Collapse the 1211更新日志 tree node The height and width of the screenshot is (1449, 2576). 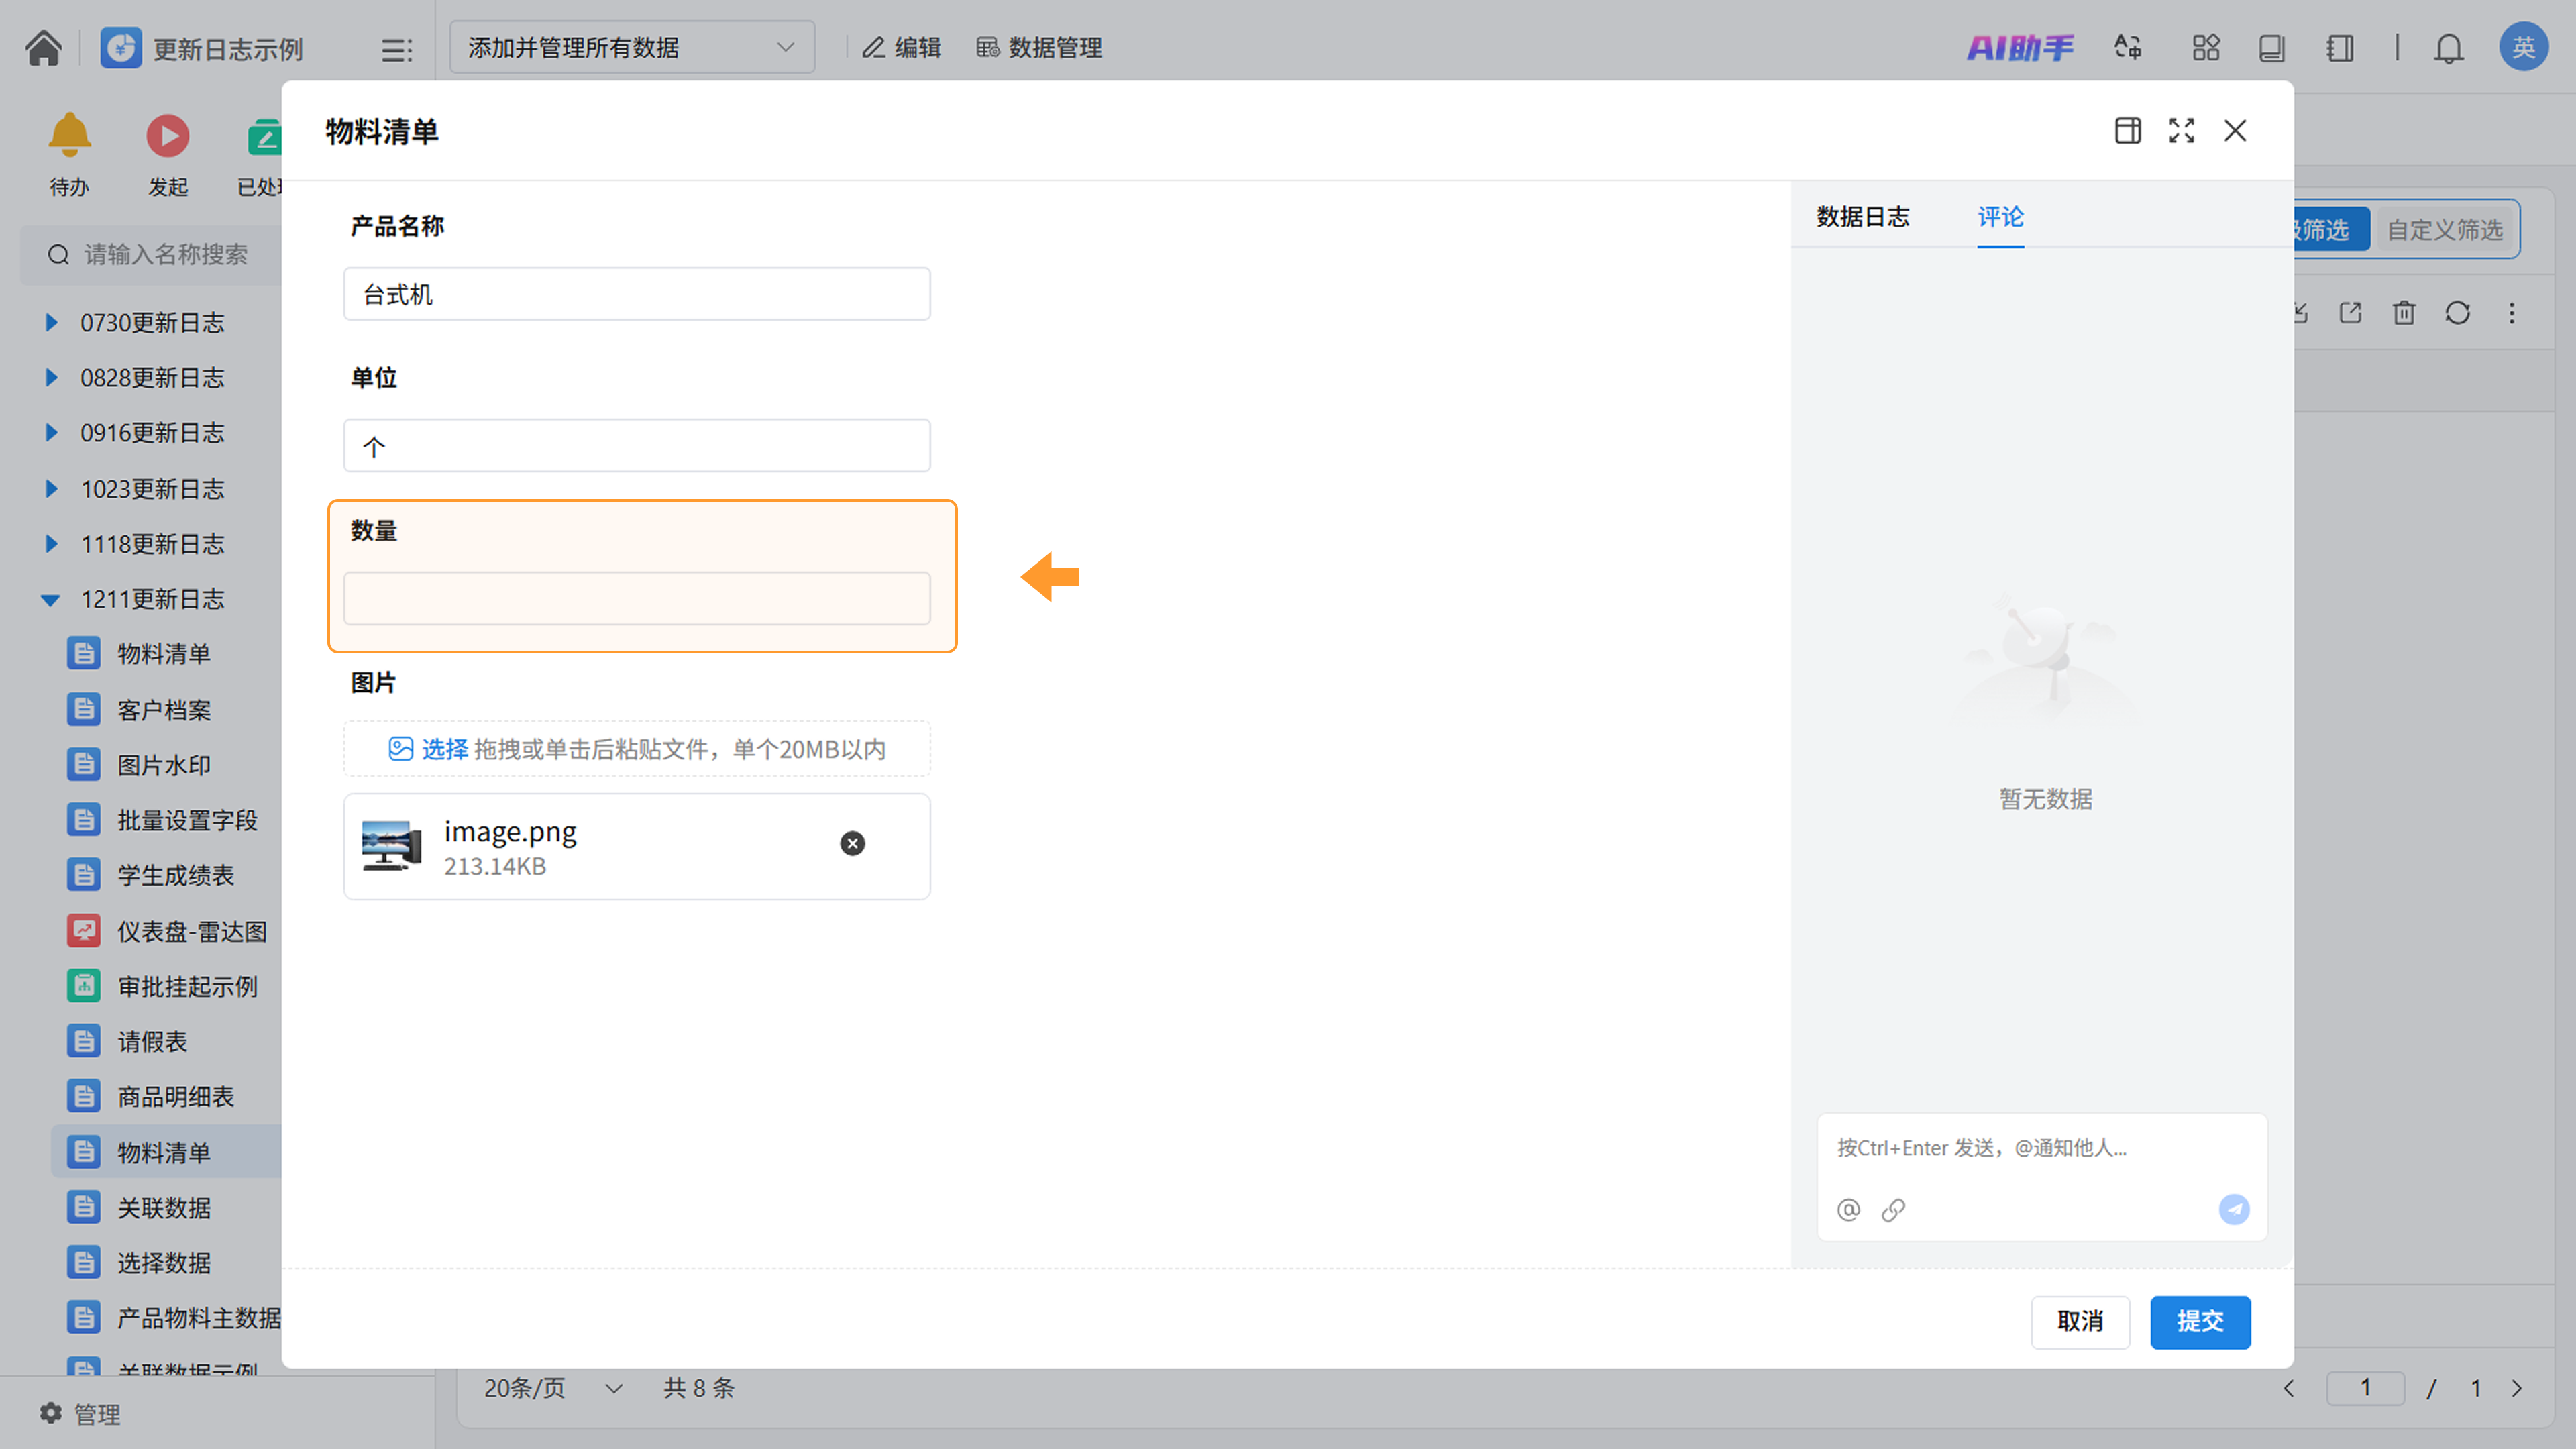50,600
